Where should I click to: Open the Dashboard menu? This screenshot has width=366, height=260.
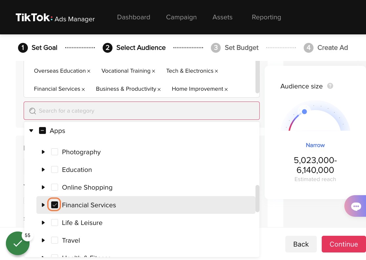point(133,17)
